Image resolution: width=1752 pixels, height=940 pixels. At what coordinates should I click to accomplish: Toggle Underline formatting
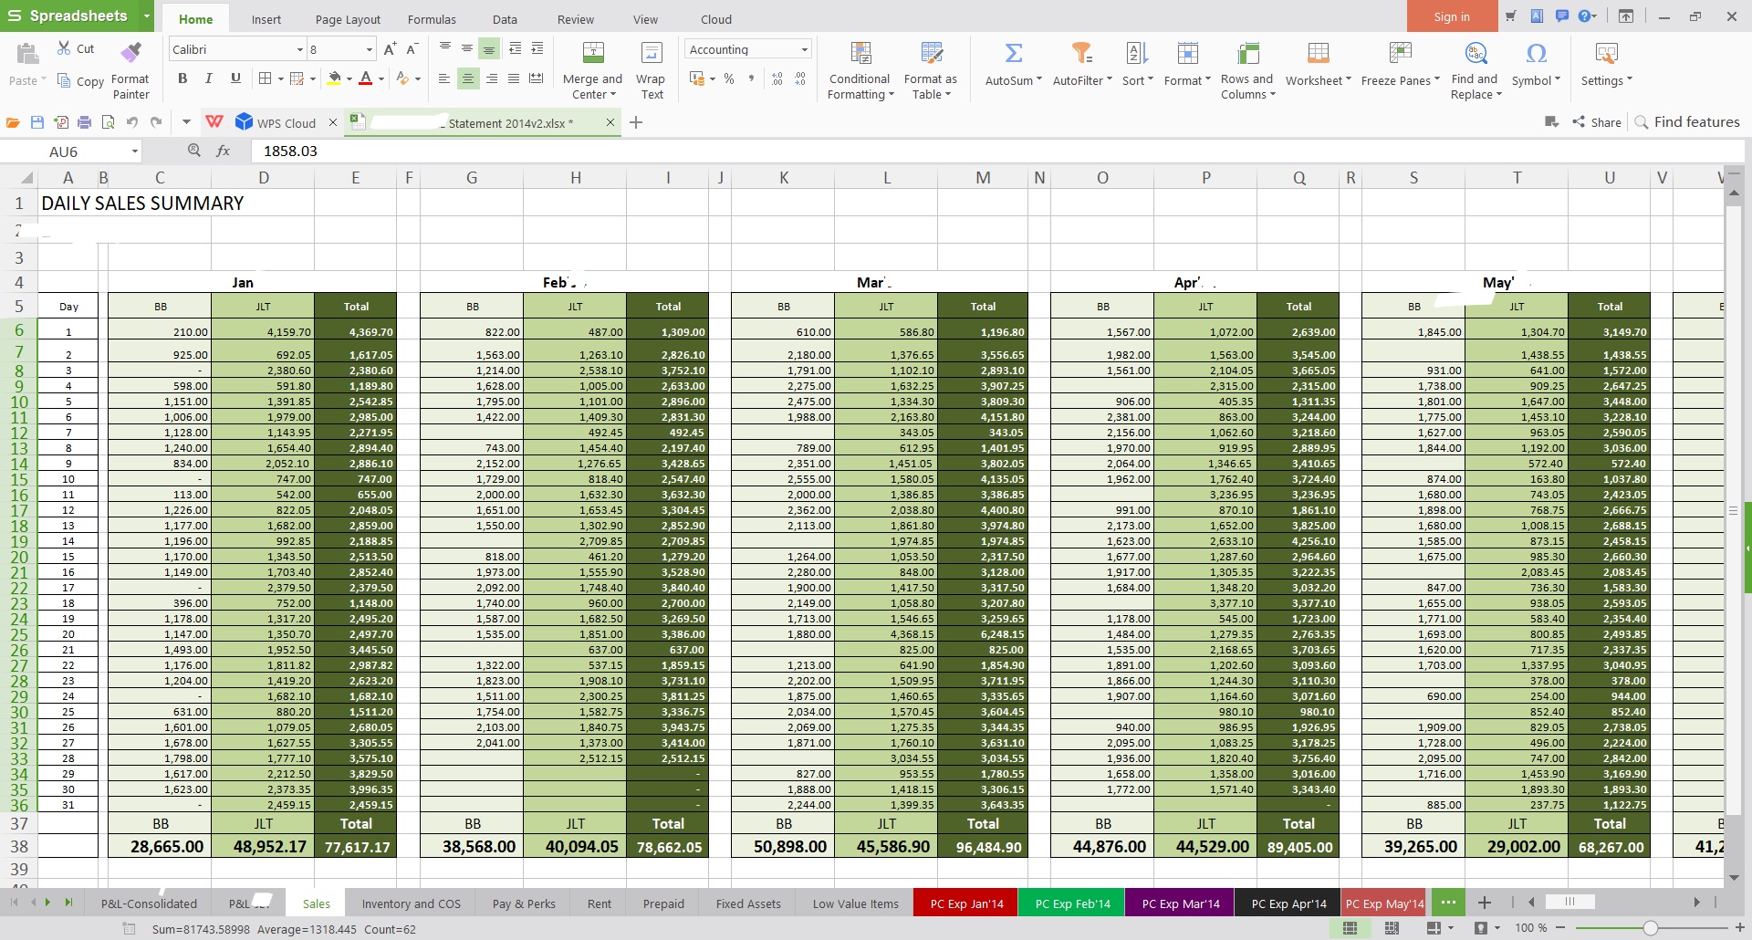pyautogui.click(x=235, y=78)
